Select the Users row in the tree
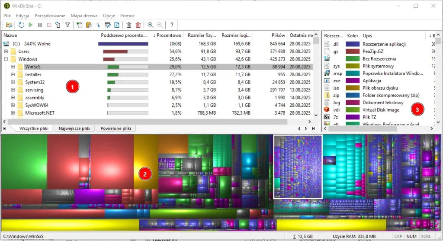The image size is (443, 241). pos(157,51)
